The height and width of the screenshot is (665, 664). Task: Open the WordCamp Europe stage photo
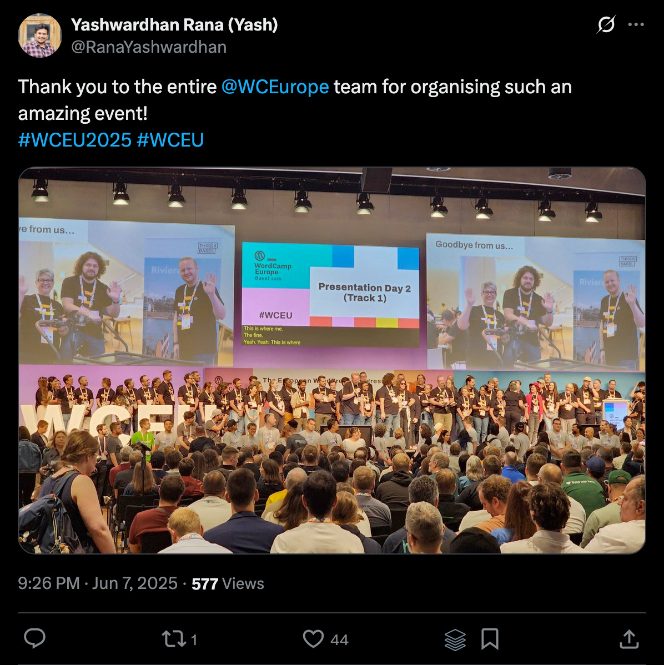[332, 360]
